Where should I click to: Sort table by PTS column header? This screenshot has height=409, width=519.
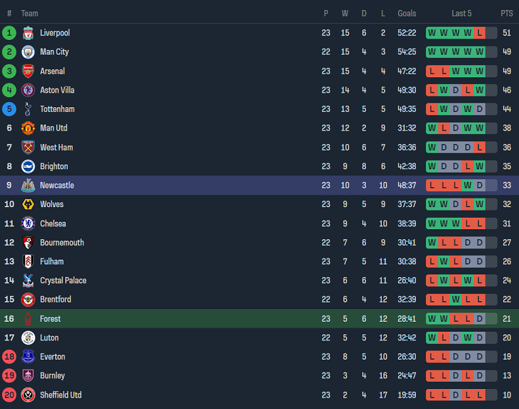(507, 13)
